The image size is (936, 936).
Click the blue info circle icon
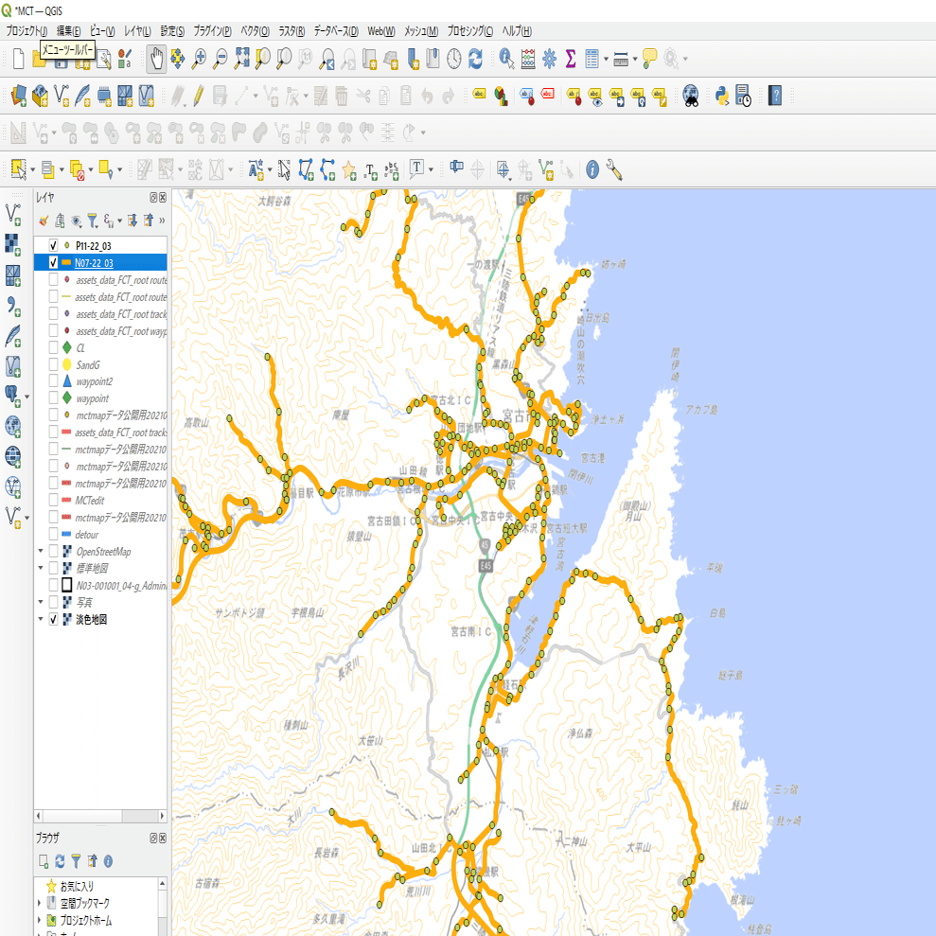point(592,170)
